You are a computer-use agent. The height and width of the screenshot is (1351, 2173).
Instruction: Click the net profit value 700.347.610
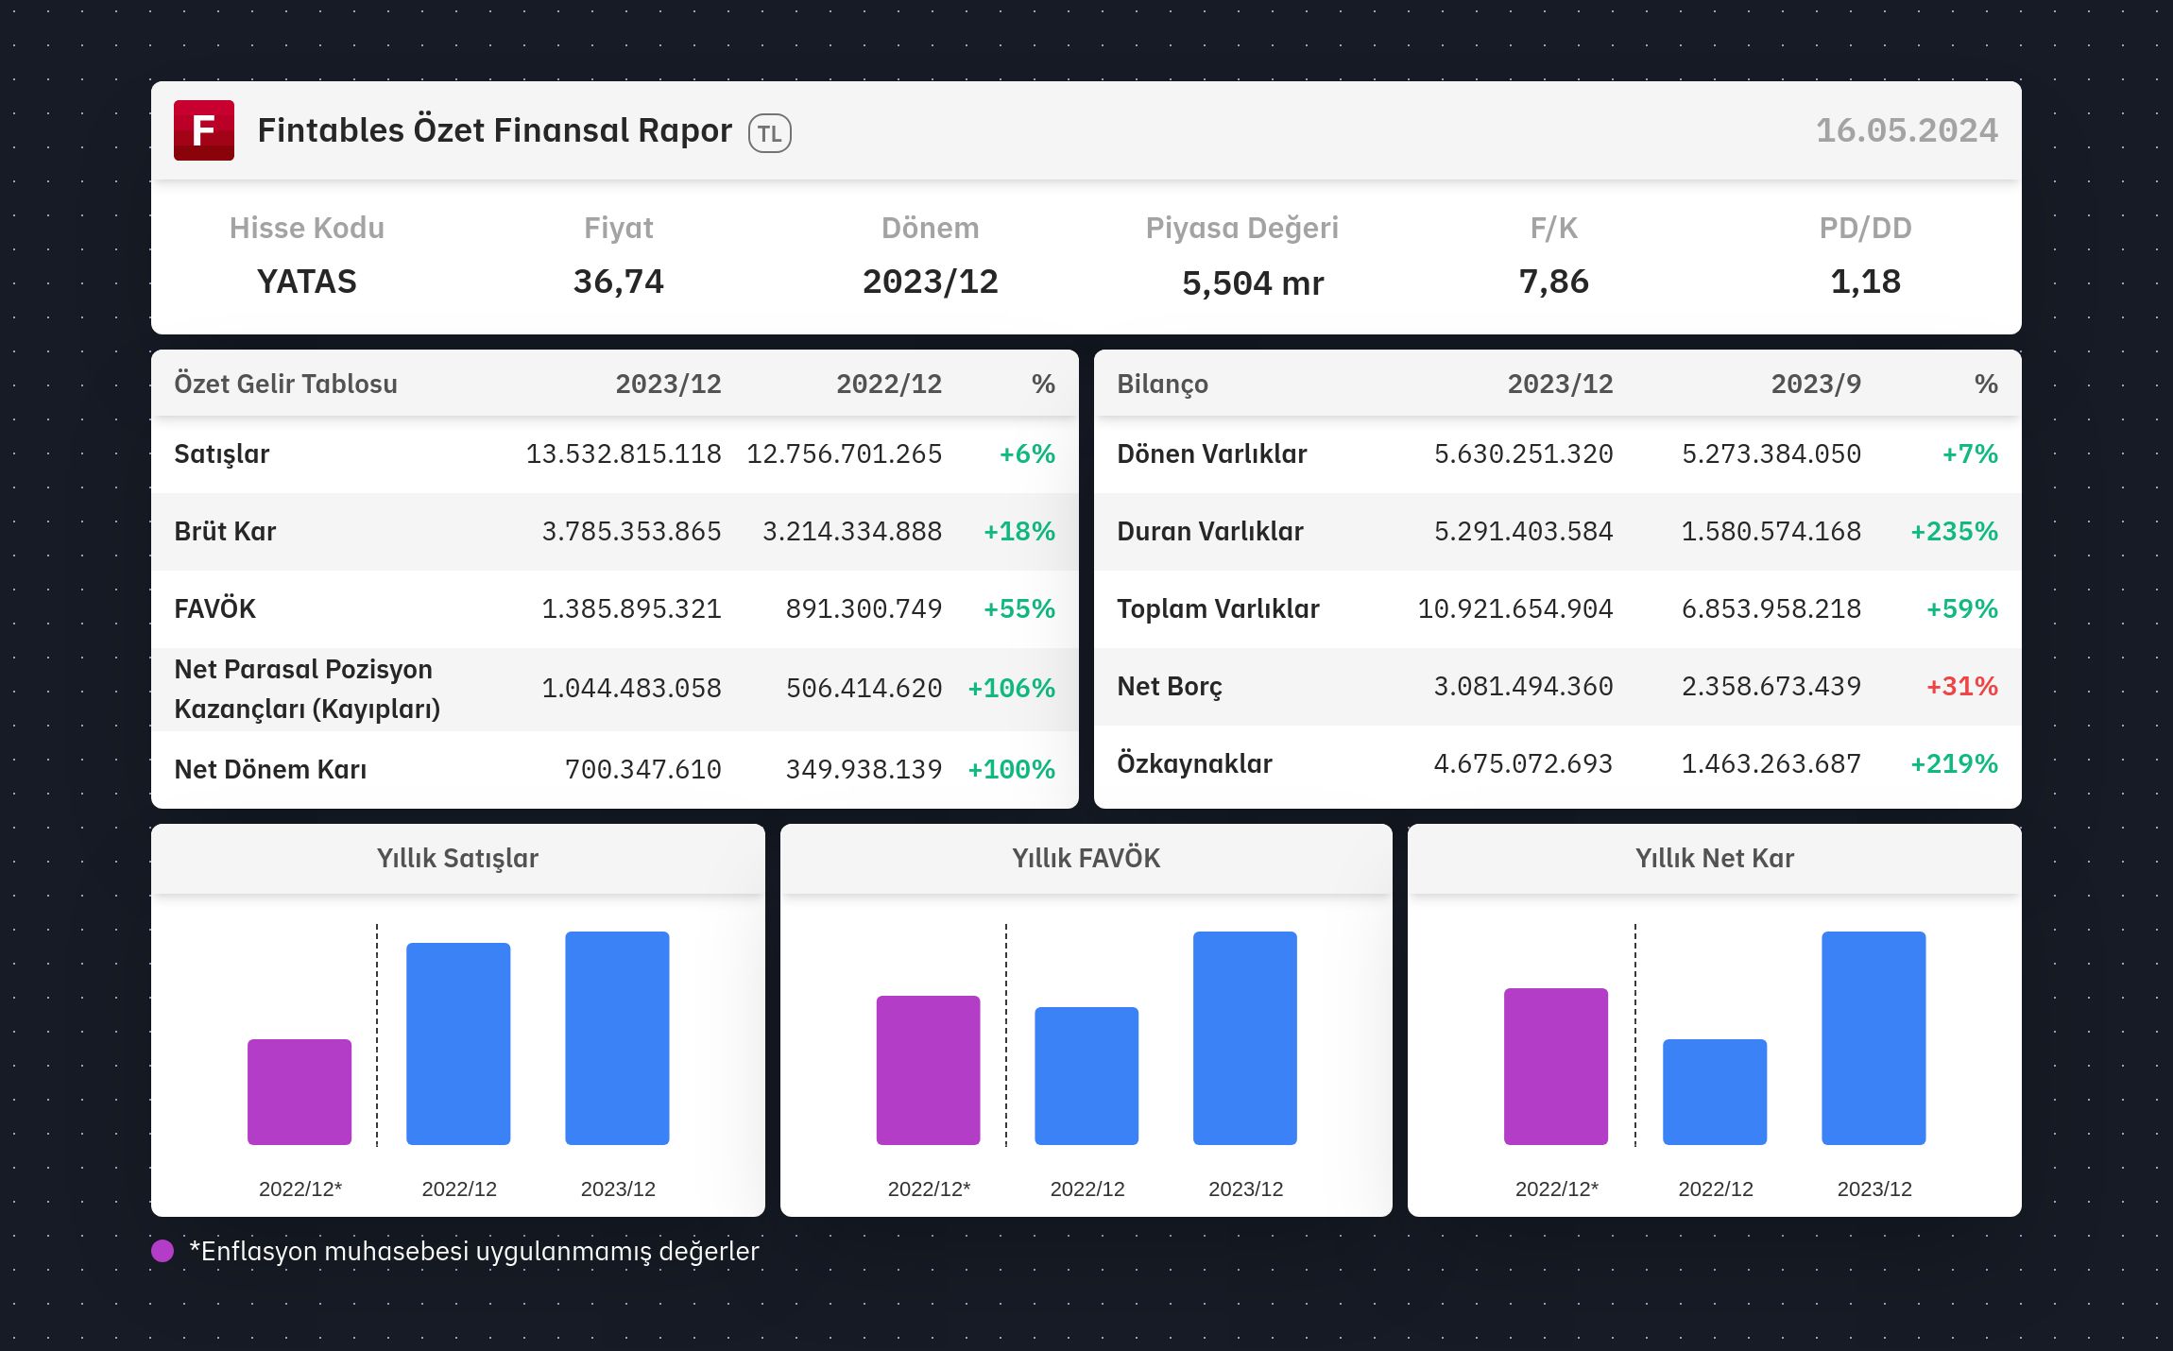point(643,769)
